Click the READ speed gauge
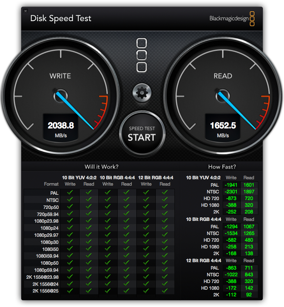 point(223,95)
